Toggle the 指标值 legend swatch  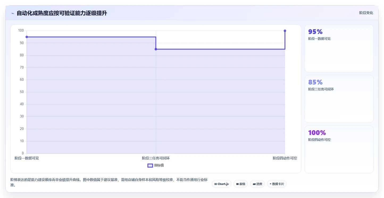(x=150, y=165)
